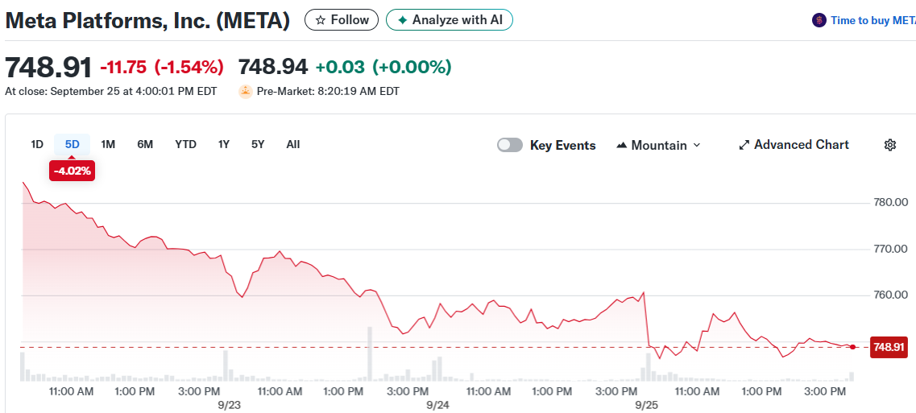The height and width of the screenshot is (413, 916).
Task: Click the 'Time to buy META' ad icon
Action: coord(819,20)
